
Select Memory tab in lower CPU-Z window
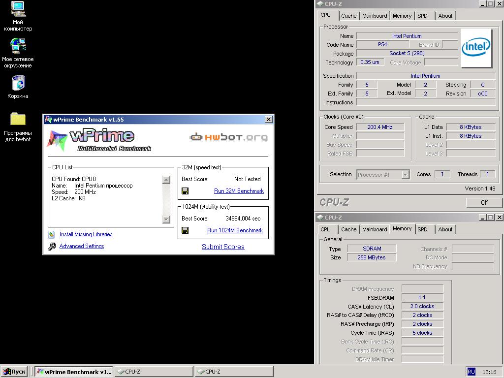402,228
